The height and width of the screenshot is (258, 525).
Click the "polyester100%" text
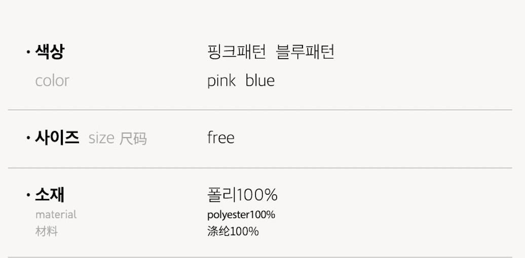[x=241, y=214]
